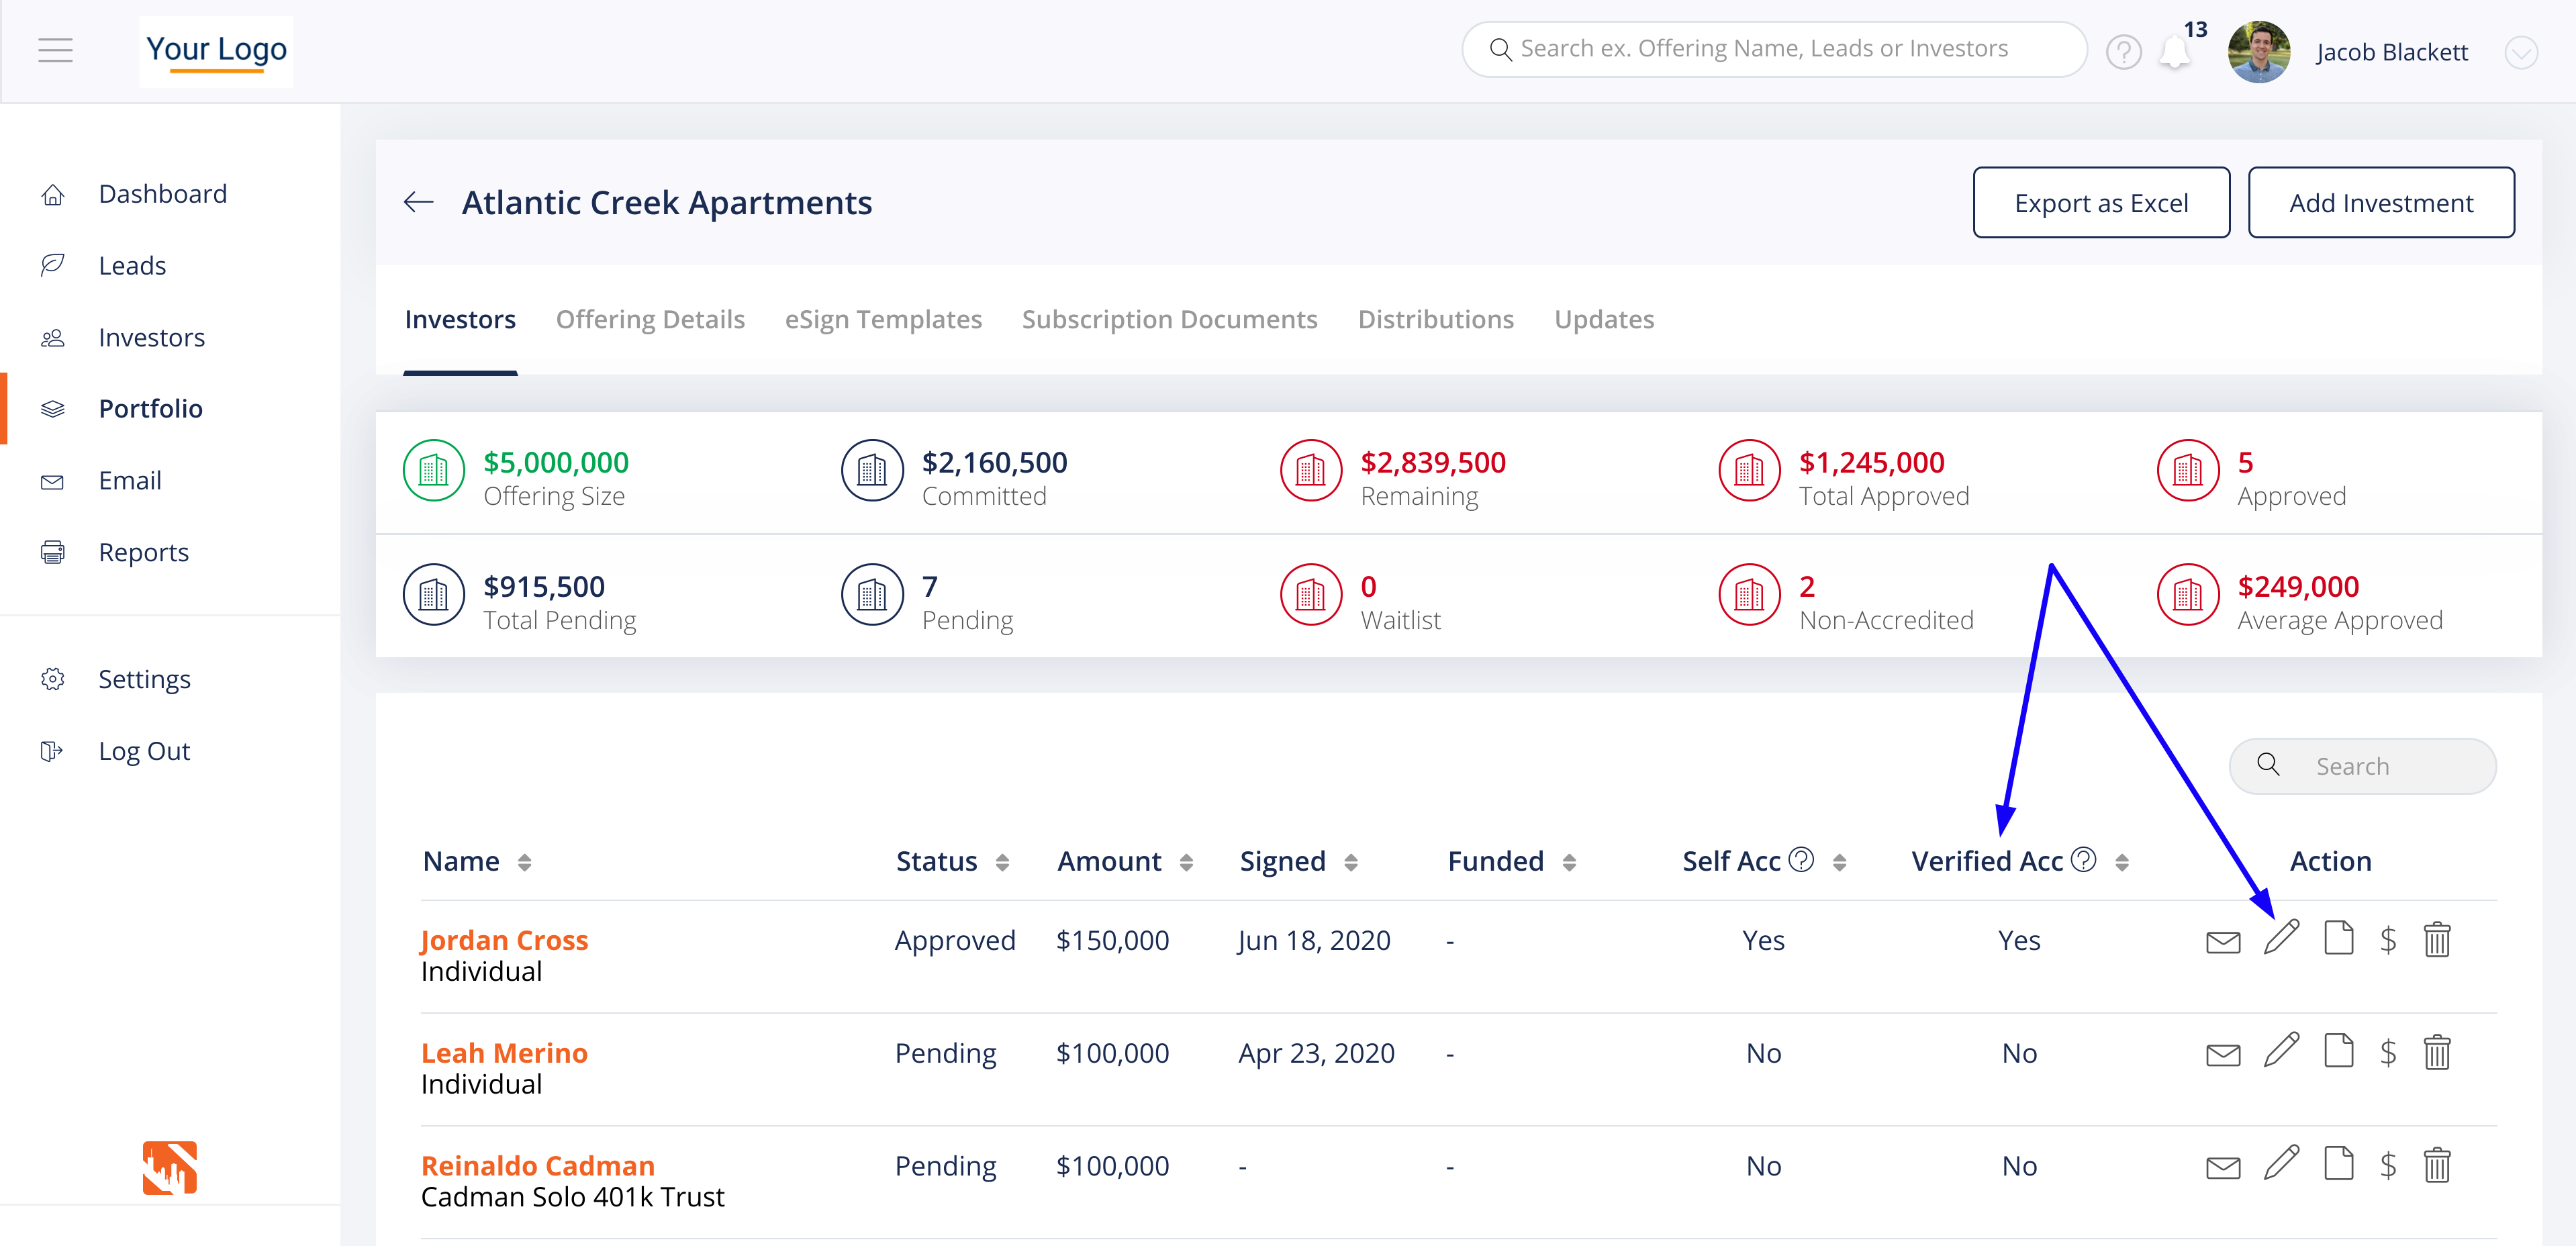Click the dollar sign icon for Jordan Cross
The image size is (2576, 1246).
(x=2388, y=940)
